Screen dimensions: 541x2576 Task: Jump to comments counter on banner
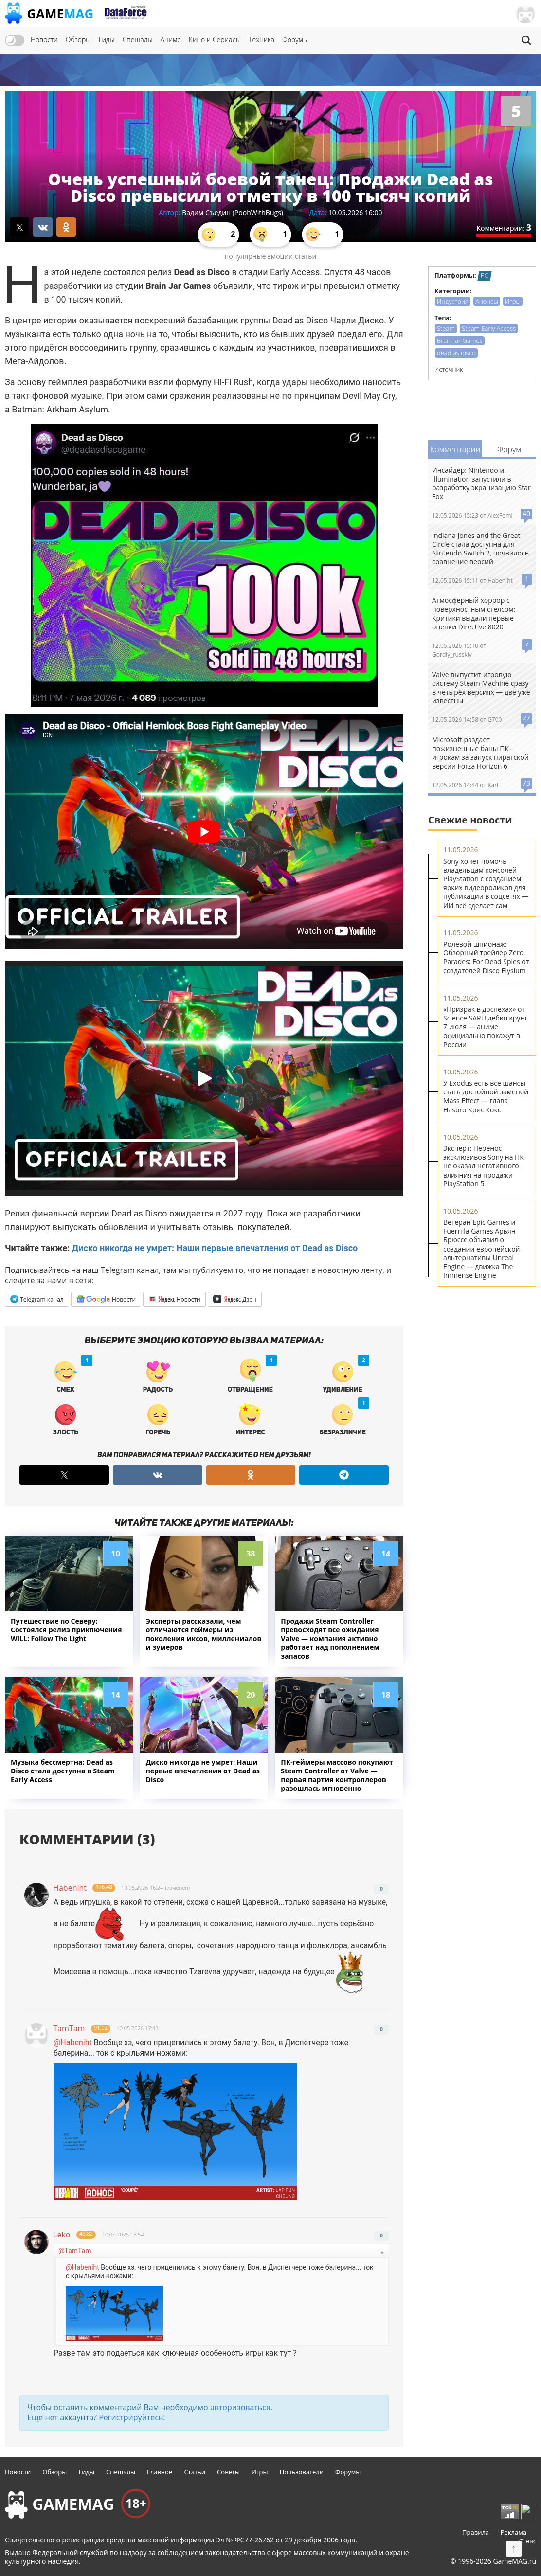pos(503,228)
